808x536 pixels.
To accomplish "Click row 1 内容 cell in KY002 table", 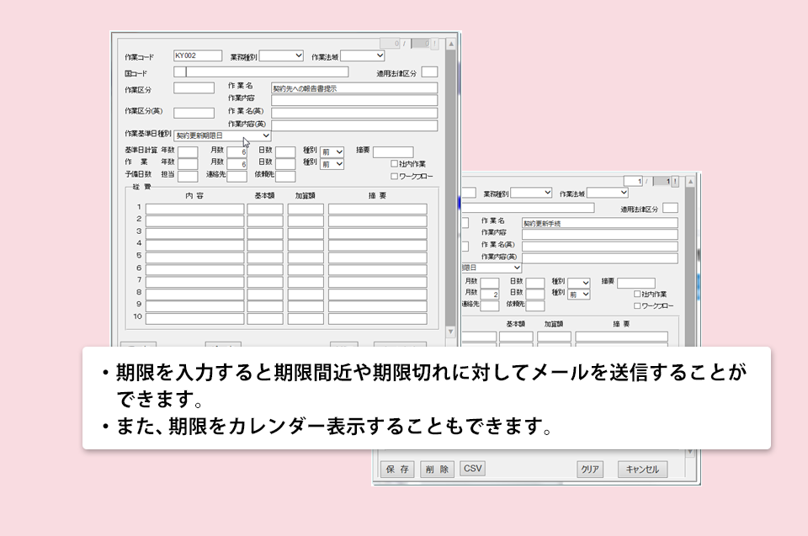I will click(x=194, y=209).
